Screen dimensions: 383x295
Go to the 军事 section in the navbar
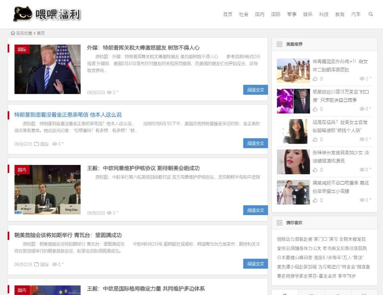(292, 14)
